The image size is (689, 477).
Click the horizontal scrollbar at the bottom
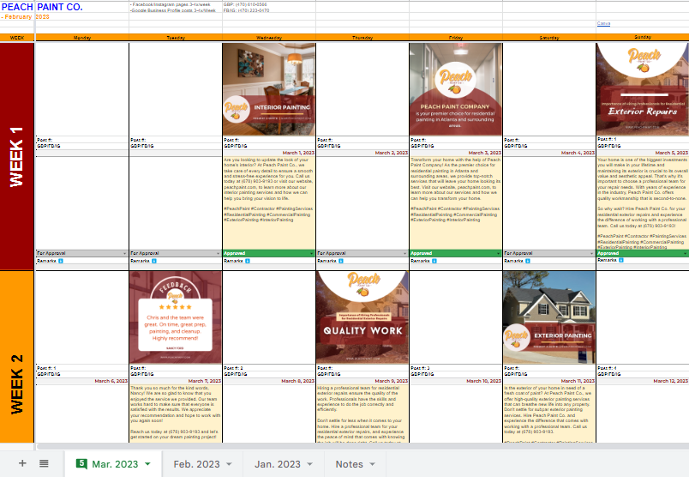(x=362, y=446)
